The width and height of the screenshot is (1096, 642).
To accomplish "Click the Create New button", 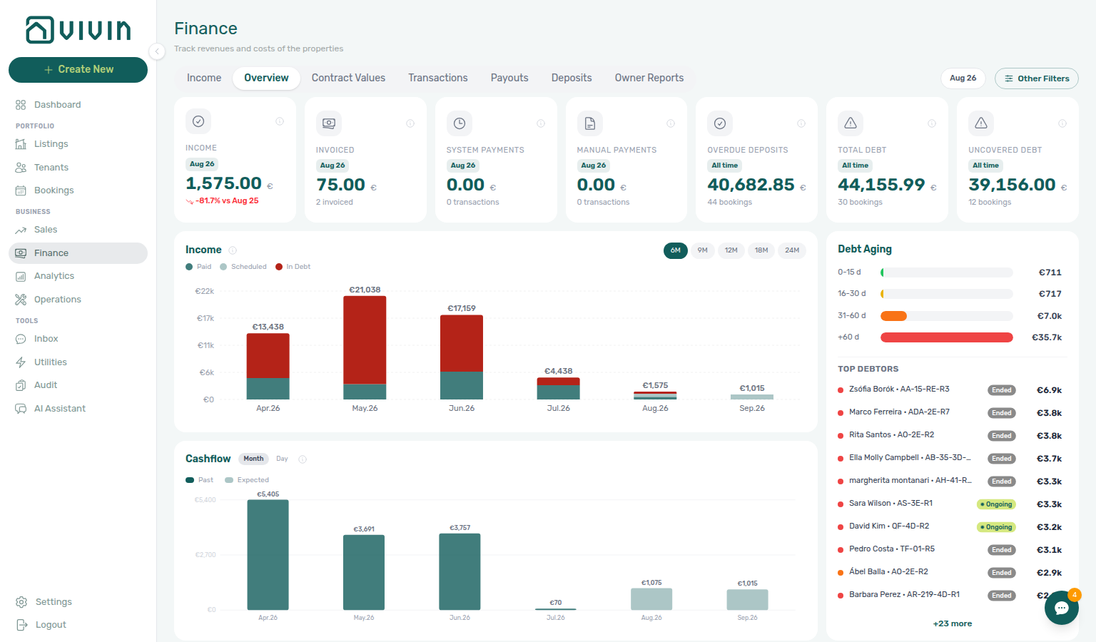I will pos(78,70).
